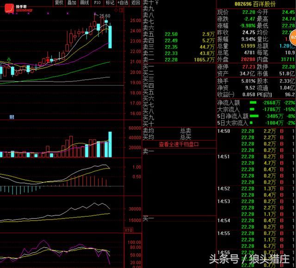Image resolution: width=296 pixels, height=268 pixels.
Task: Add stock via +自选 button
Action: [x=123, y=3]
